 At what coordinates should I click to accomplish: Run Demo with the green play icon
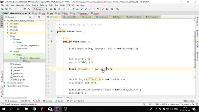(x=47, y=9)
